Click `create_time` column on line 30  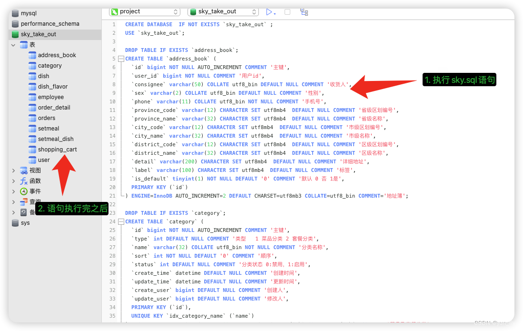pos(152,273)
